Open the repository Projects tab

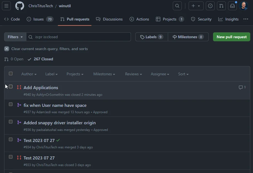tap(170, 19)
